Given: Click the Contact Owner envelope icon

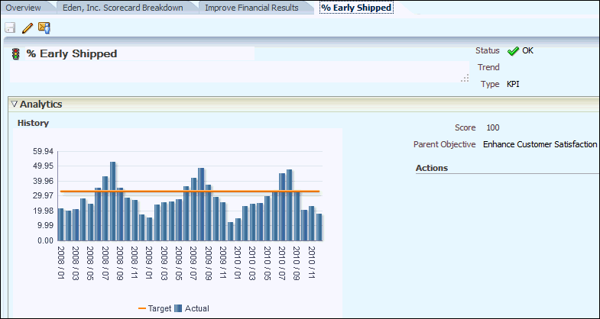Looking at the screenshot, I should tap(44, 28).
